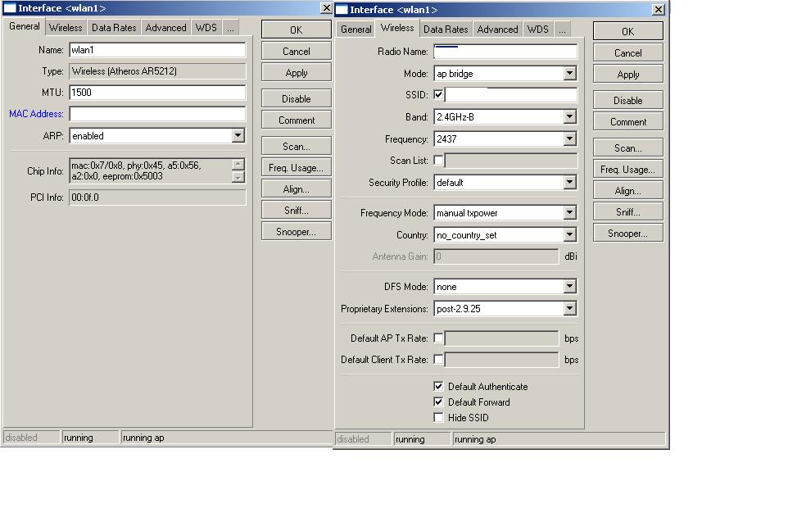
Task: Click 'running ap' status in right window
Action: tap(475, 439)
